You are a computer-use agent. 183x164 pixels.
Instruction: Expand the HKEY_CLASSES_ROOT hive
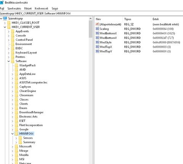pos(5,23)
